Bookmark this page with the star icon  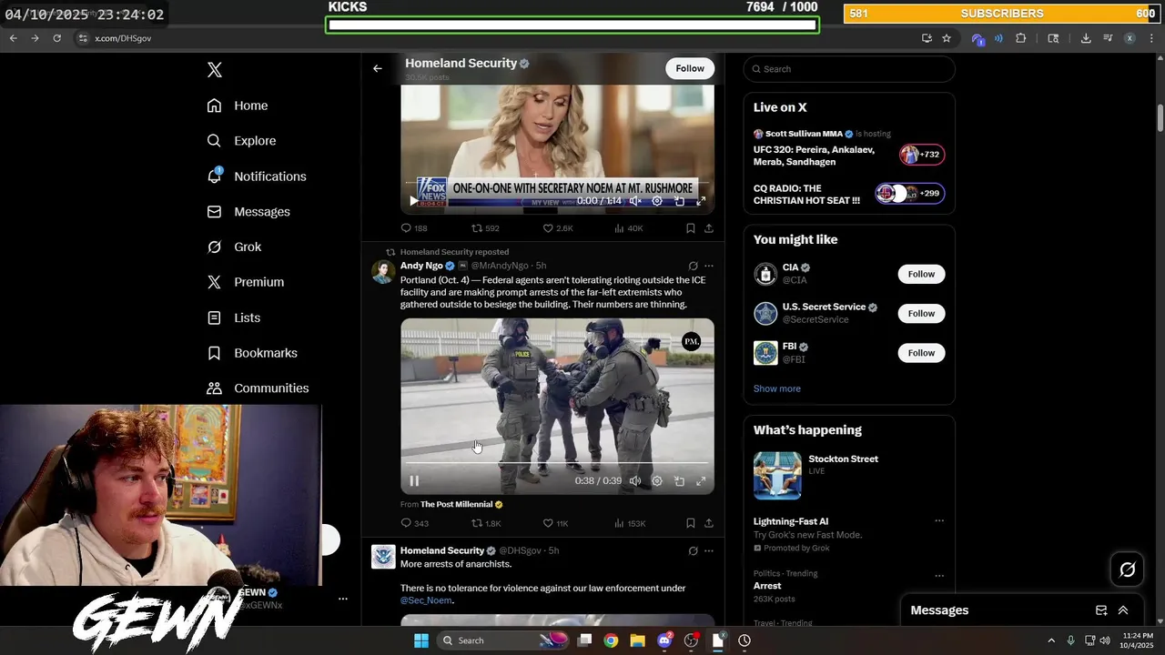tap(947, 38)
